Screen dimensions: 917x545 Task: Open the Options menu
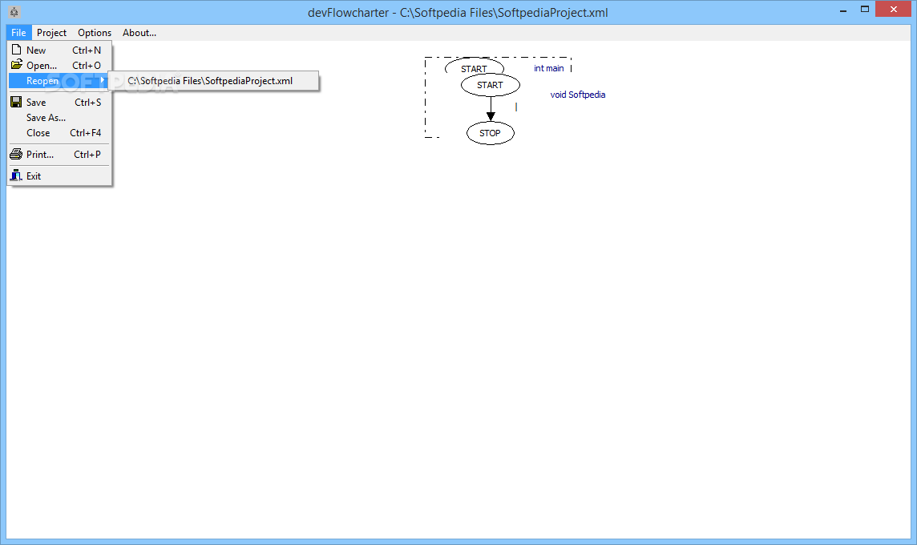click(x=94, y=33)
